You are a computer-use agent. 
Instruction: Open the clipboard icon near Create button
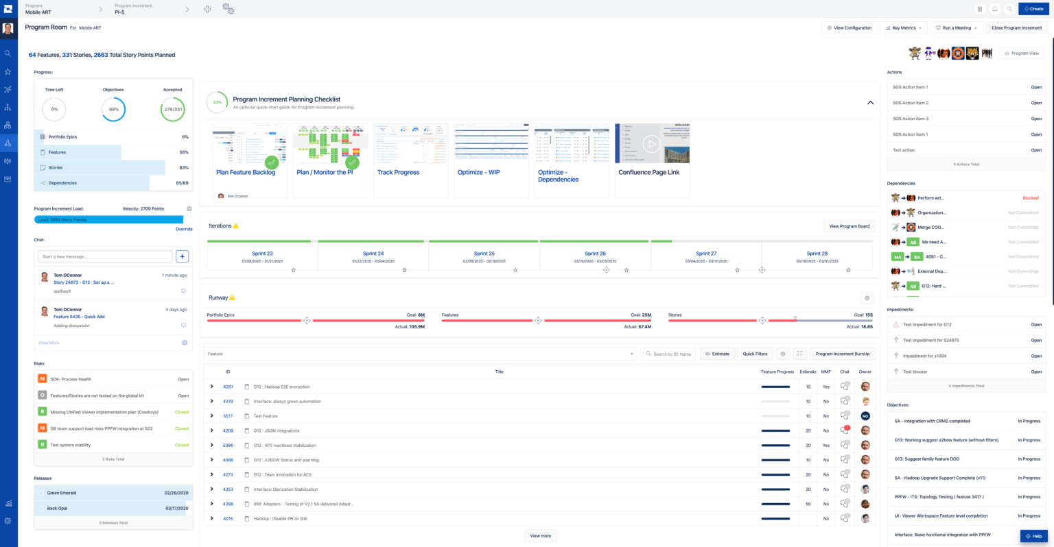(979, 8)
